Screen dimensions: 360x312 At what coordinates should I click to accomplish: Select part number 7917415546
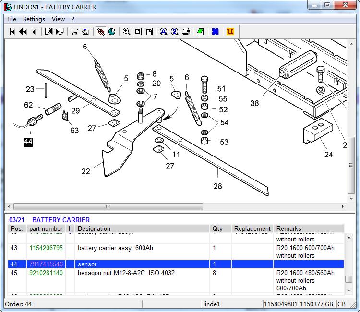click(46, 264)
